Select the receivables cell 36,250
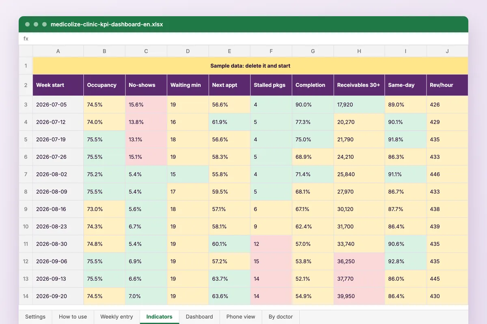The height and width of the screenshot is (324, 487). (x=359, y=261)
